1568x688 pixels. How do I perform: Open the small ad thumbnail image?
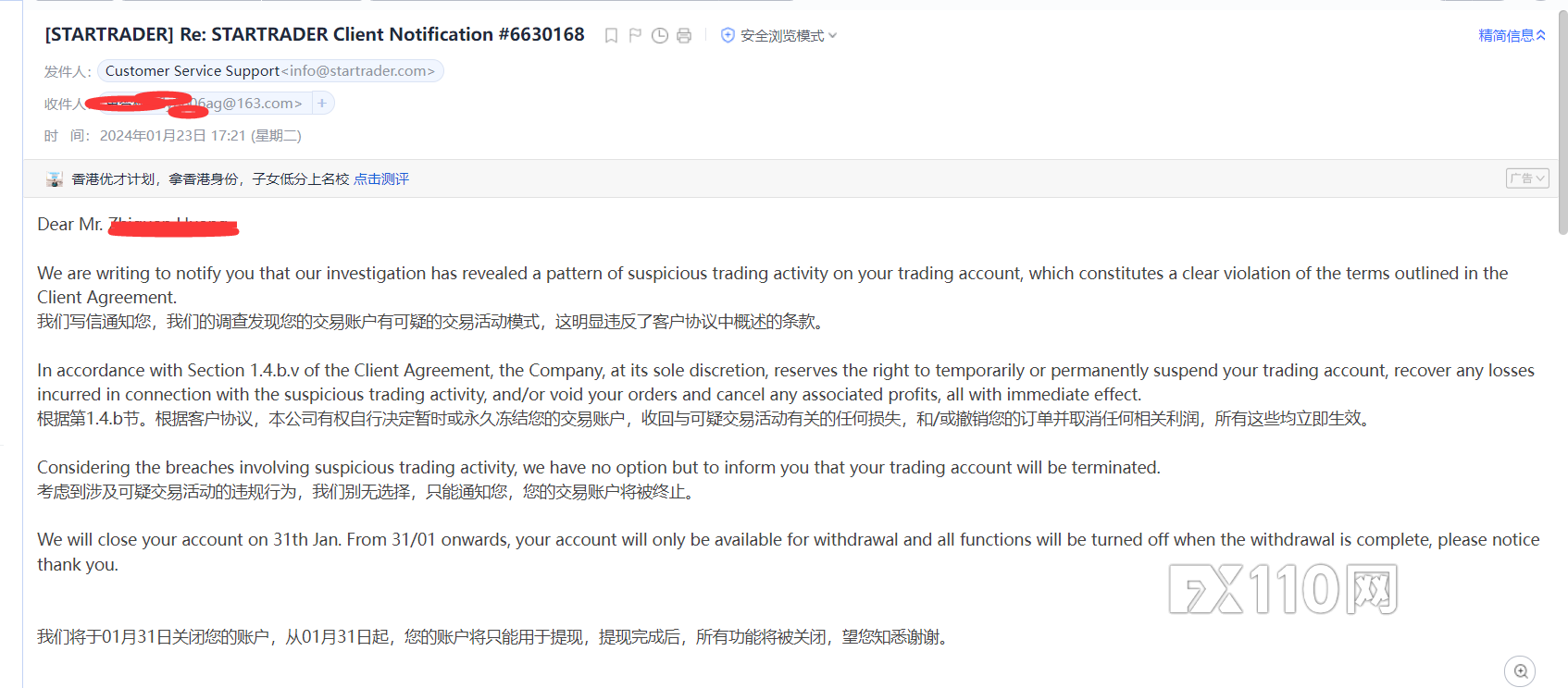point(55,179)
